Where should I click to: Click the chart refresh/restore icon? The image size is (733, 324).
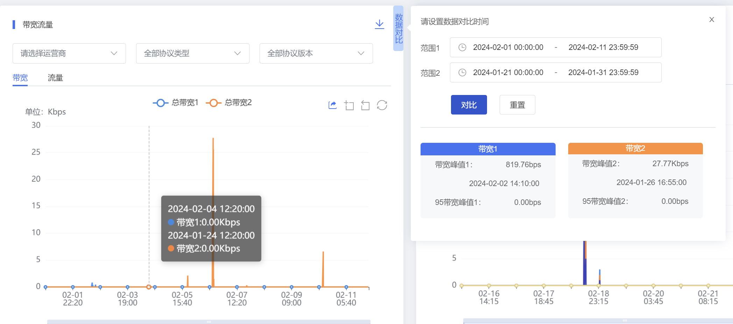click(x=382, y=105)
